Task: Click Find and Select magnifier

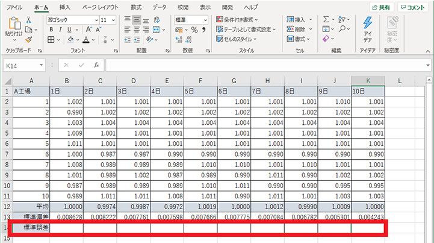Action: pyautogui.click(x=342, y=29)
